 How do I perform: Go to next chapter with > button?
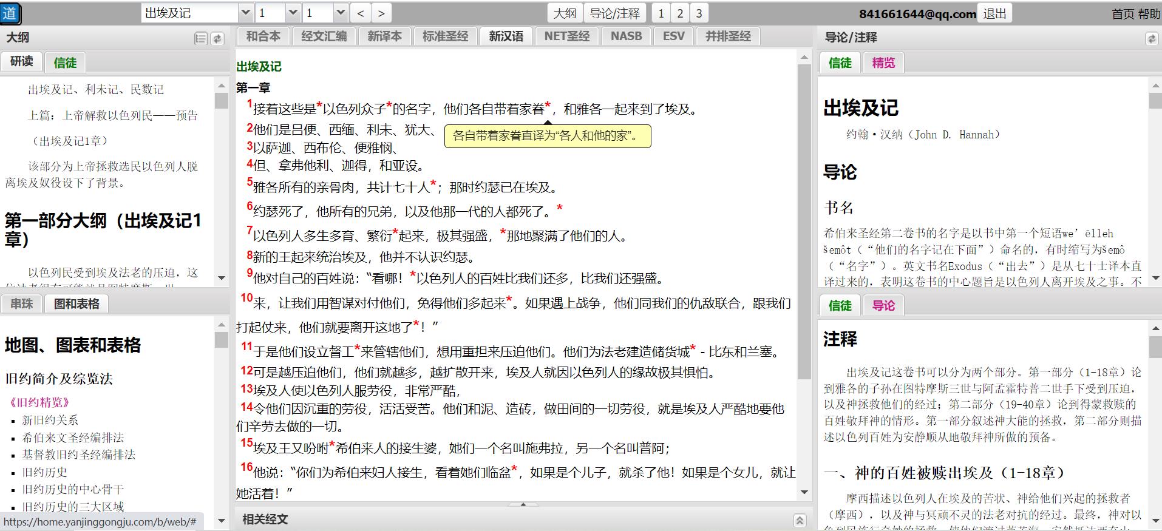(x=381, y=13)
